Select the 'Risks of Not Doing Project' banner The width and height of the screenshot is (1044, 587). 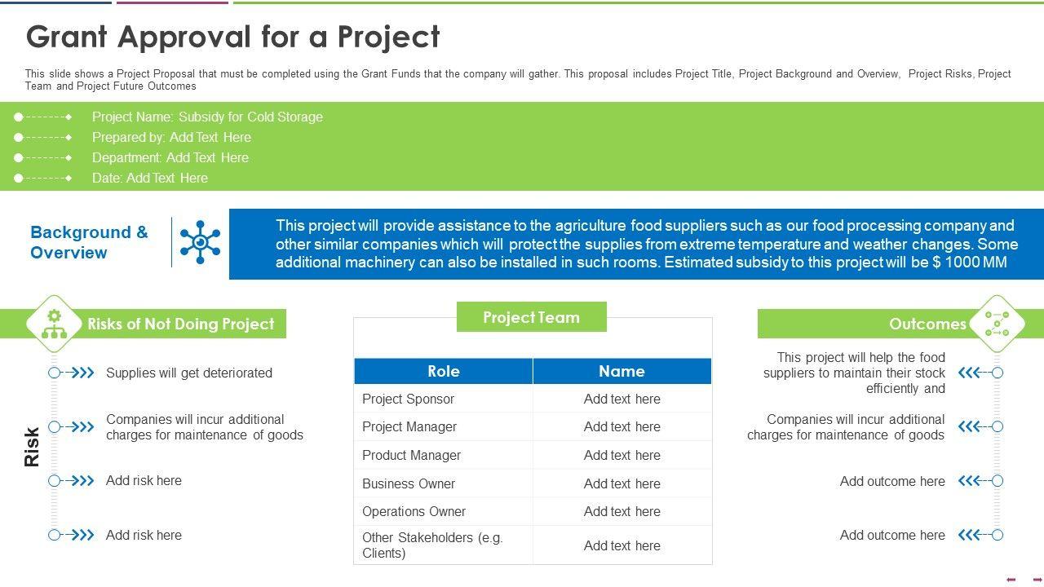[x=180, y=324]
